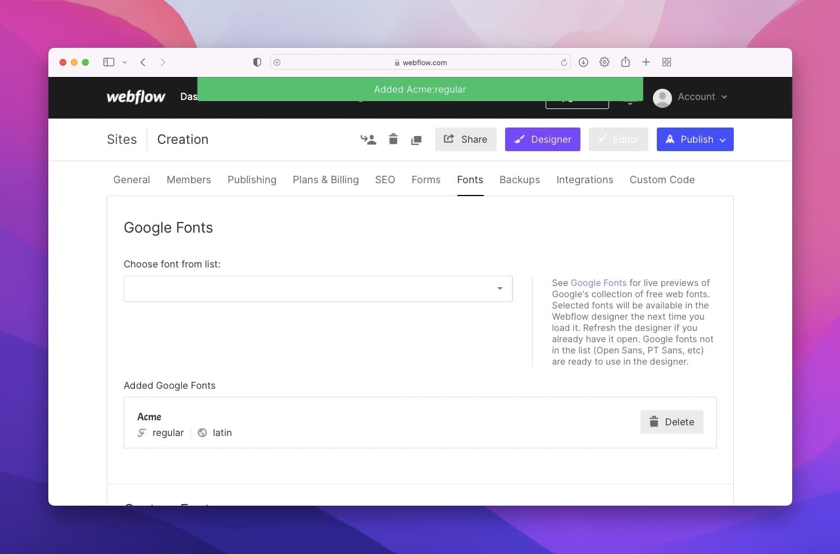Screen dimensions: 840x554
Task: Open the gear extension icon in Safari
Action: [x=605, y=62]
